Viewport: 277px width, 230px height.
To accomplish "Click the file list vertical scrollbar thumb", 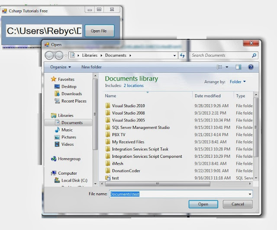I will click(256, 127).
